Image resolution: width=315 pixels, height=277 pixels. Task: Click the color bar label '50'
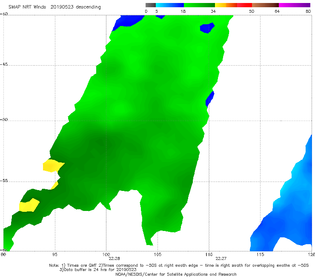pyautogui.click(x=252, y=12)
